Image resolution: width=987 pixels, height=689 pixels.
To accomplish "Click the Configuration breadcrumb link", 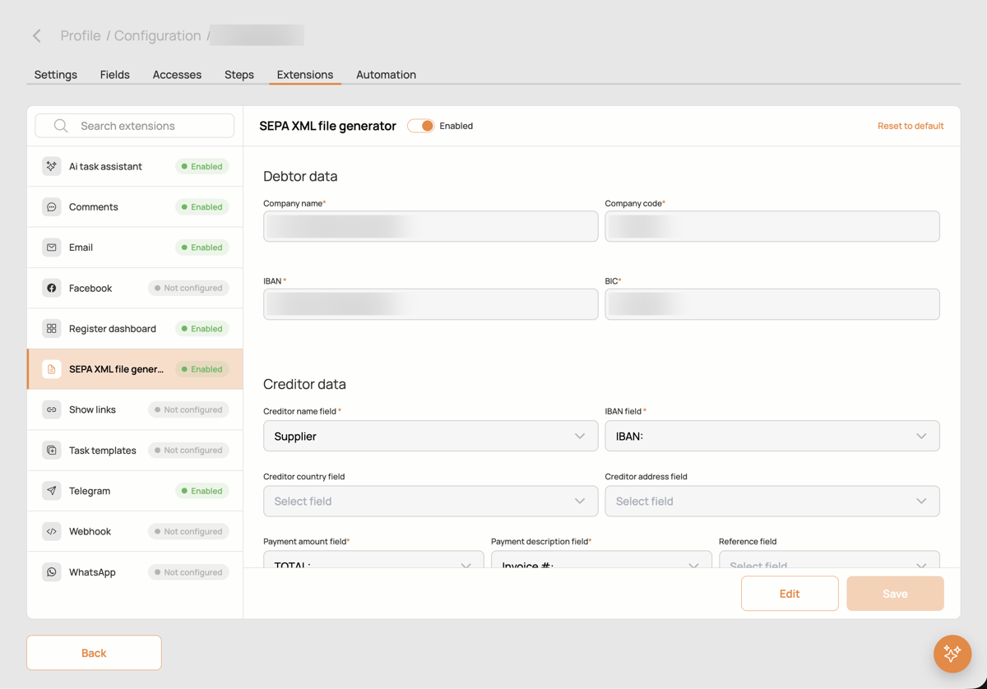I will 157,35.
